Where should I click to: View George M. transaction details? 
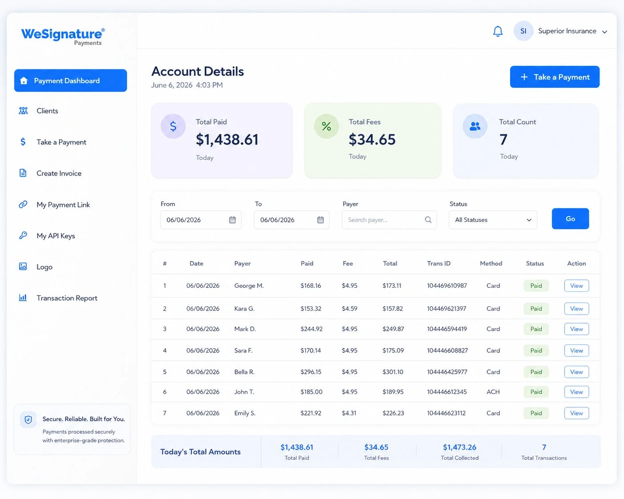pos(576,286)
